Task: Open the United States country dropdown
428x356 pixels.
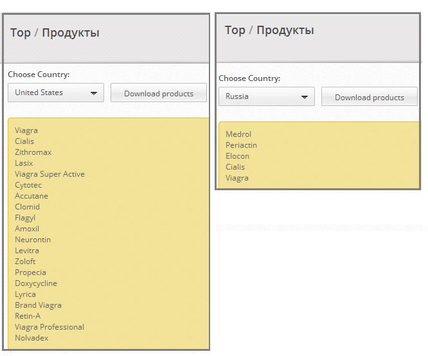Action: 56,93
